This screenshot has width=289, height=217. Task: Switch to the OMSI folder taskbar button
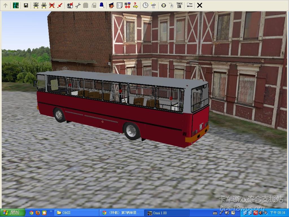pos(76,213)
